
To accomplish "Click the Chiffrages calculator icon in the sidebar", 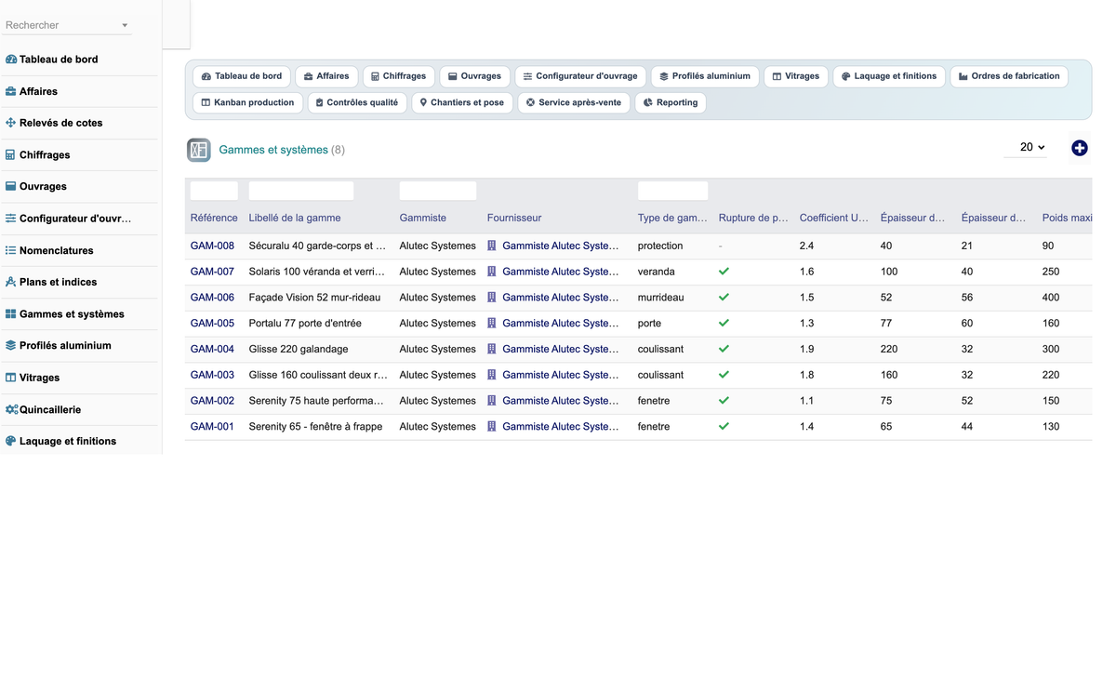I will (x=11, y=155).
